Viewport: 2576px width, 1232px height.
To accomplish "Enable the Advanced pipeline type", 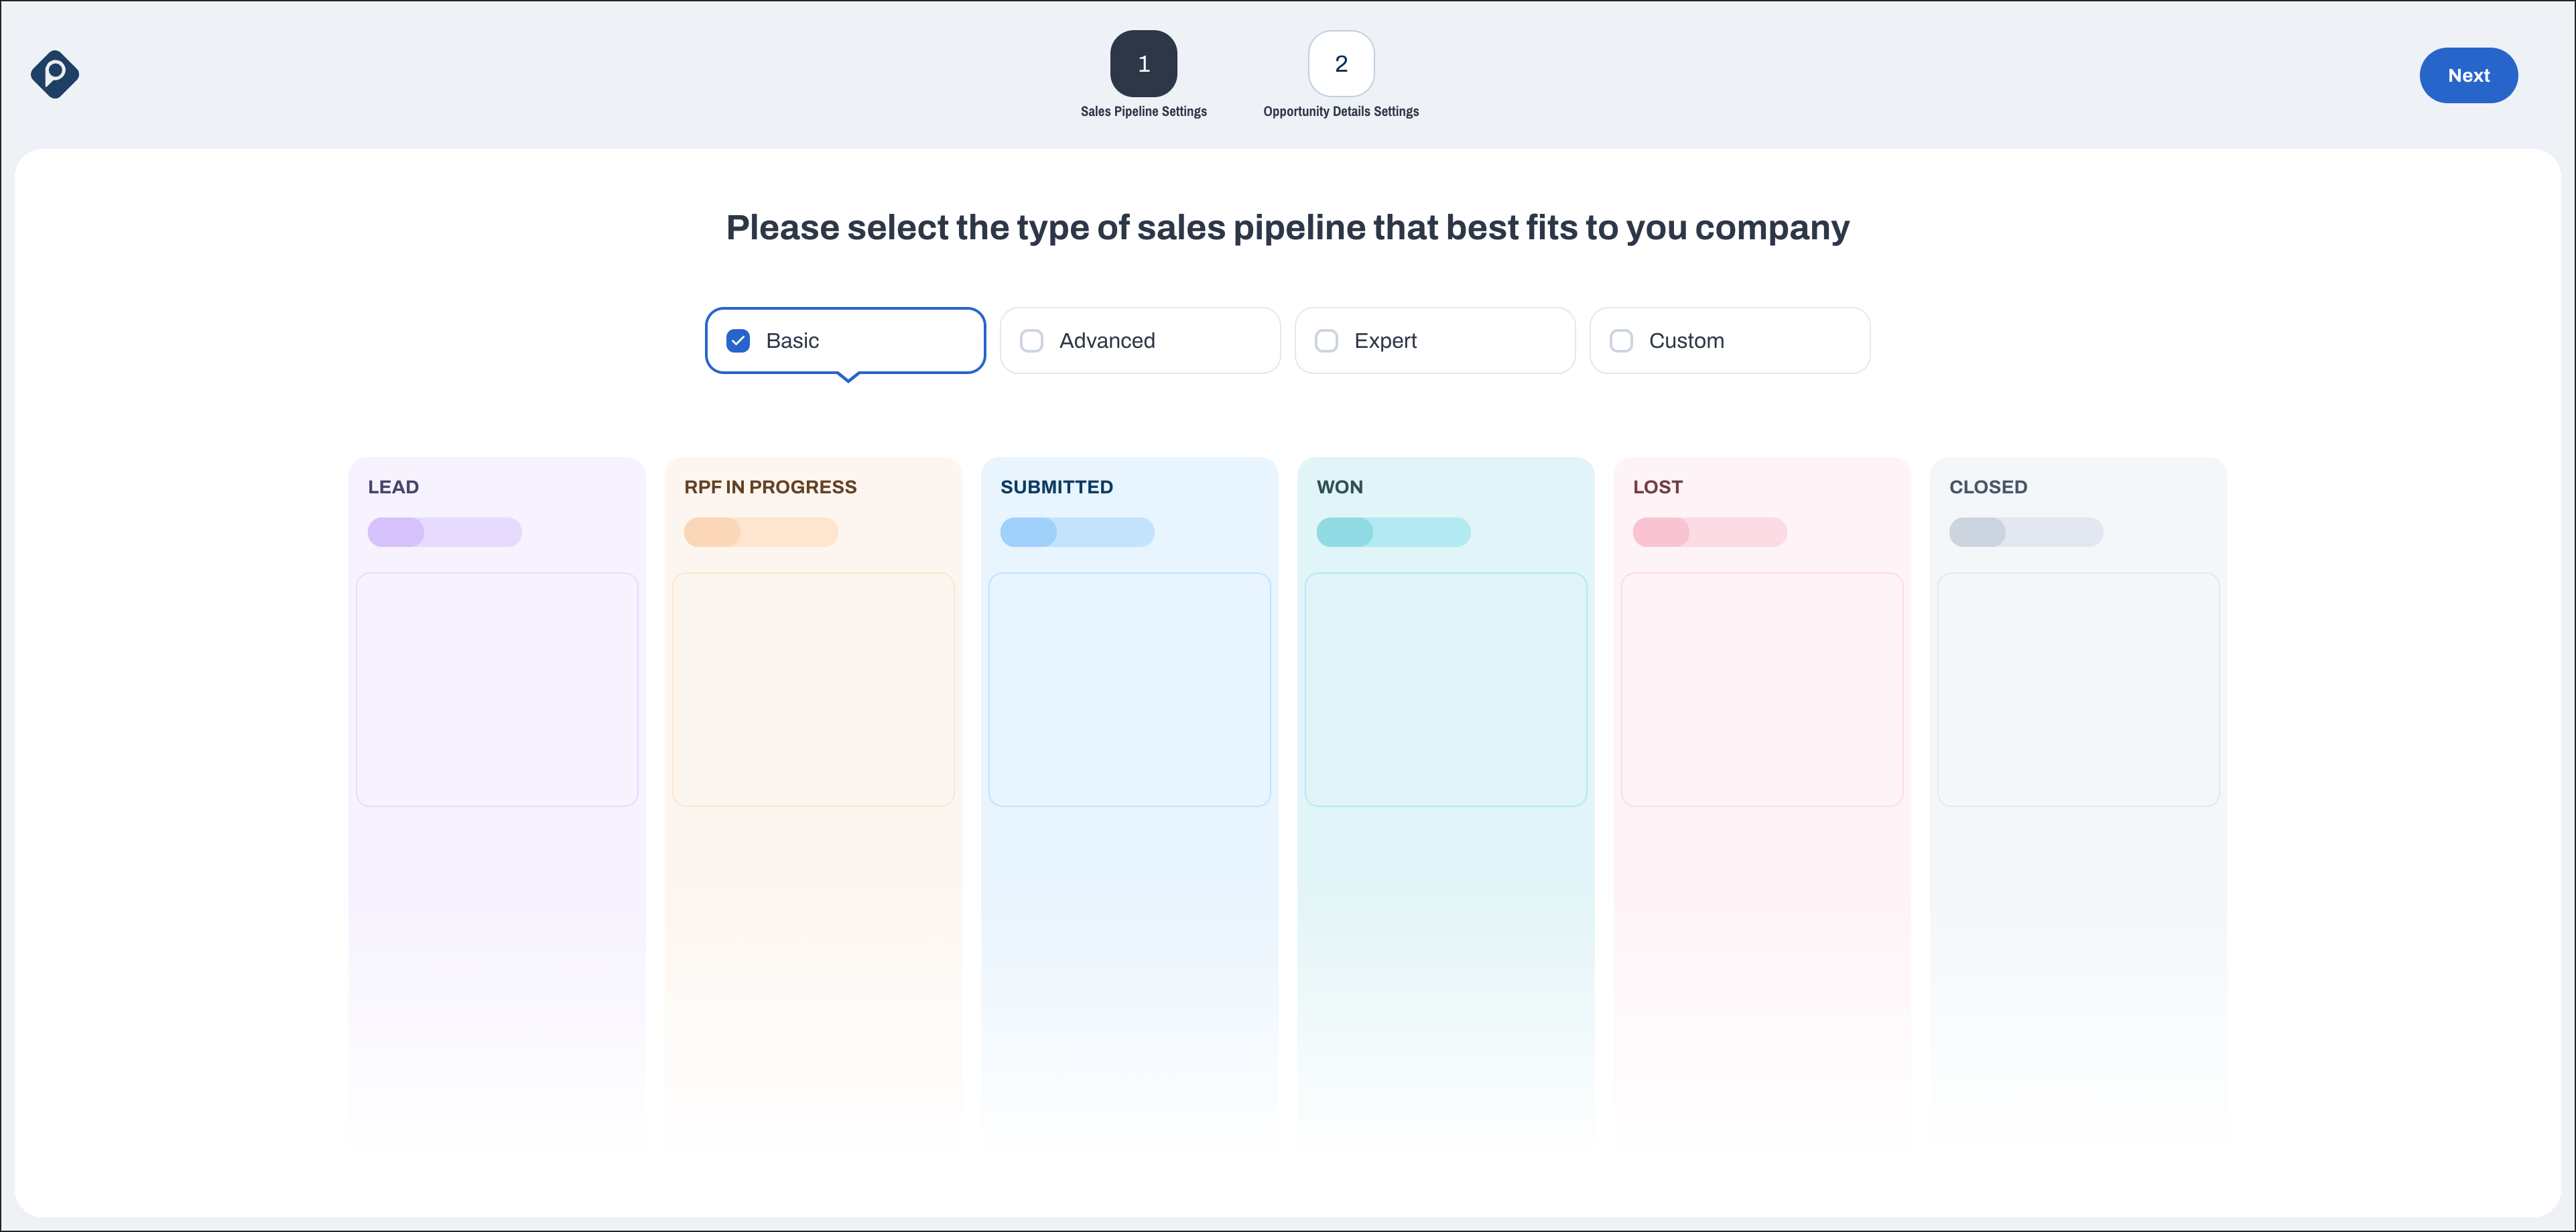I will 1031,340.
